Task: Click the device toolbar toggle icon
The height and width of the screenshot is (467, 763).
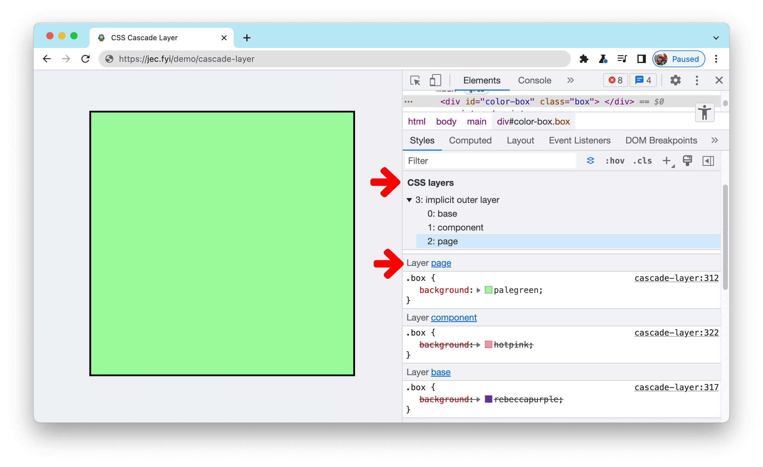Action: (x=436, y=80)
